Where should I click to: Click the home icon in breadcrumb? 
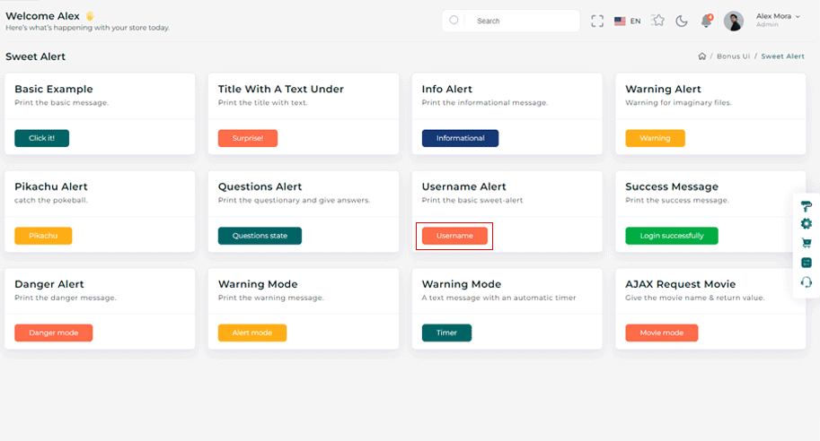coord(701,56)
